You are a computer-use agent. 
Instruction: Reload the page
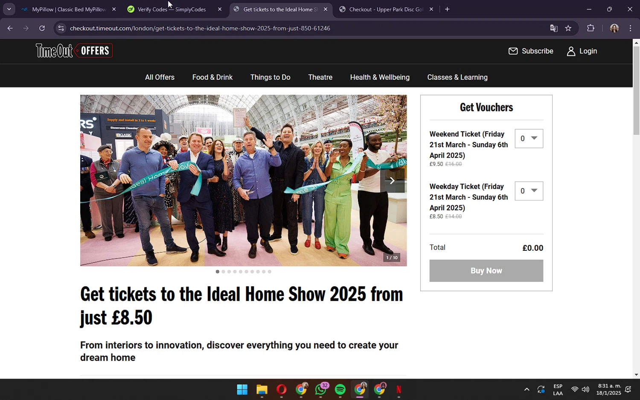pos(42,28)
